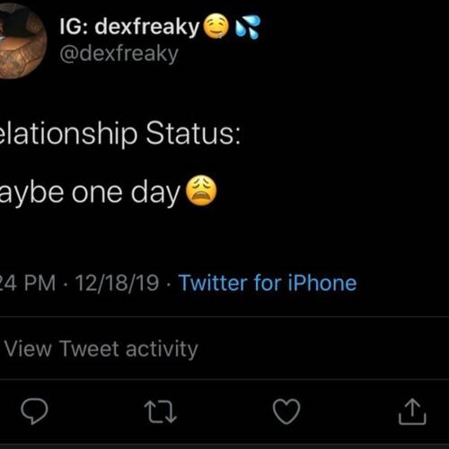The height and width of the screenshot is (449, 449).
Task: Click the word 'activity' under the tweet
Action: point(162,349)
